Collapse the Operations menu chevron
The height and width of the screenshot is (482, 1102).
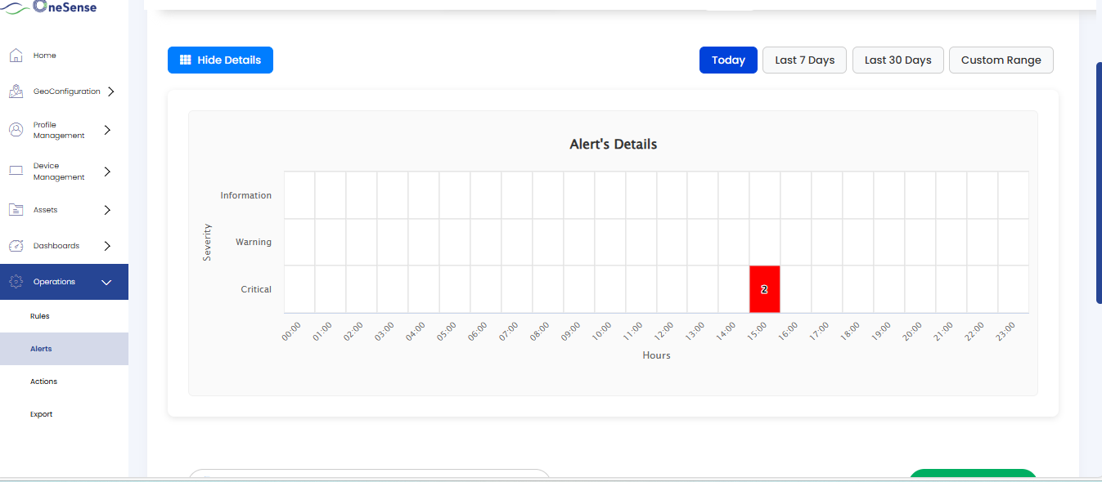[106, 282]
